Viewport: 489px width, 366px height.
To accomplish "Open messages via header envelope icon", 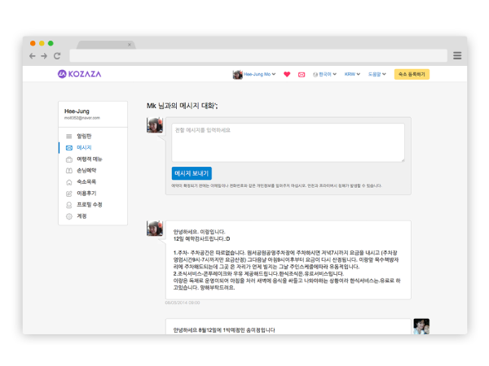I will (302, 75).
